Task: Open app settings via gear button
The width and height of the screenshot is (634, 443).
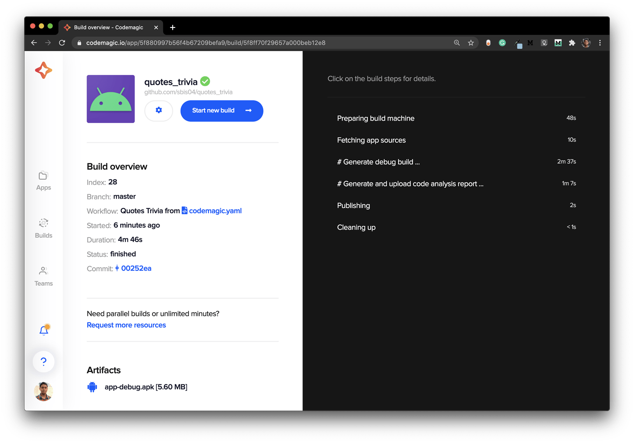Action: click(159, 110)
